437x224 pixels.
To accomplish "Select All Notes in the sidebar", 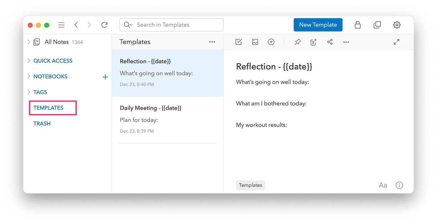I will [x=56, y=42].
